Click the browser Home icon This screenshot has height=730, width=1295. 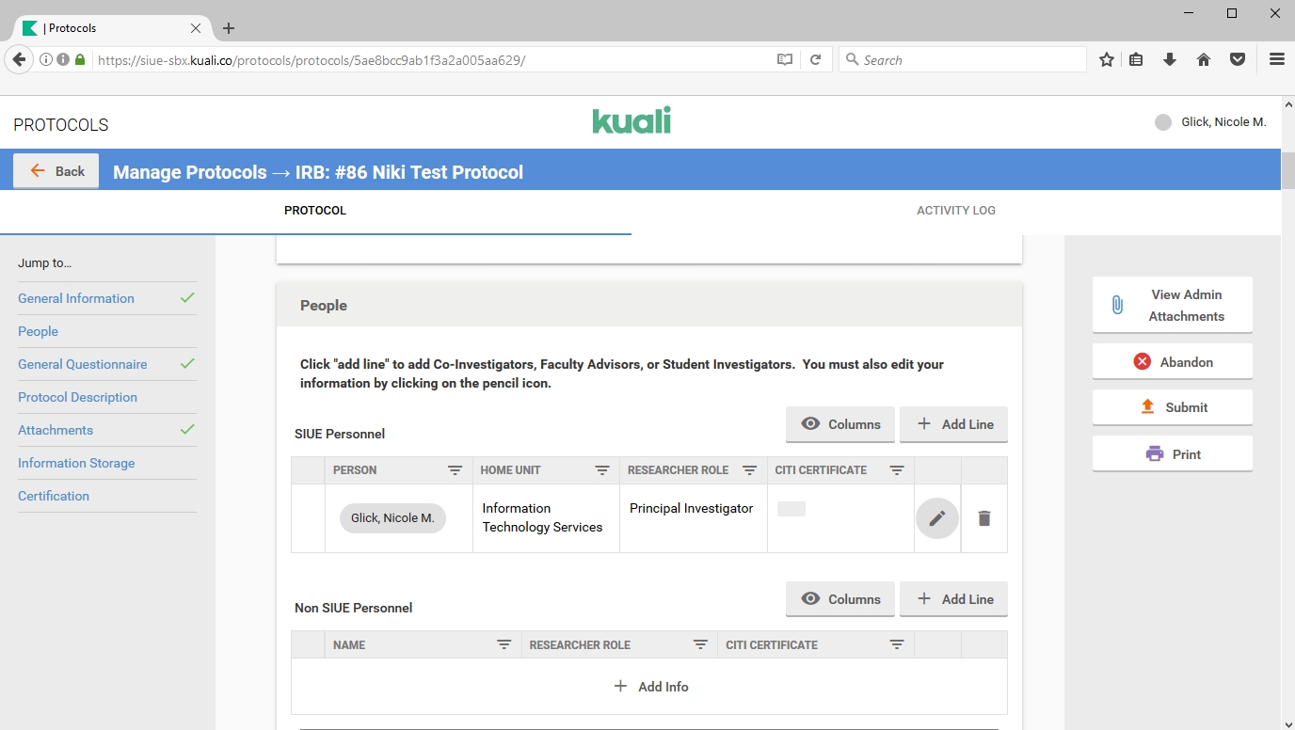pyautogui.click(x=1203, y=59)
